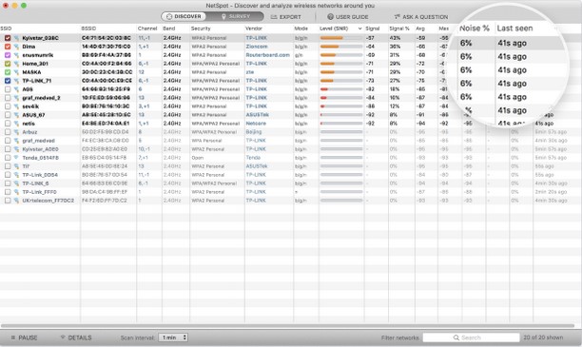Click Wi-Fi icon of Kyivstar_038C row
This screenshot has width=582, height=347.
(x=16, y=38)
